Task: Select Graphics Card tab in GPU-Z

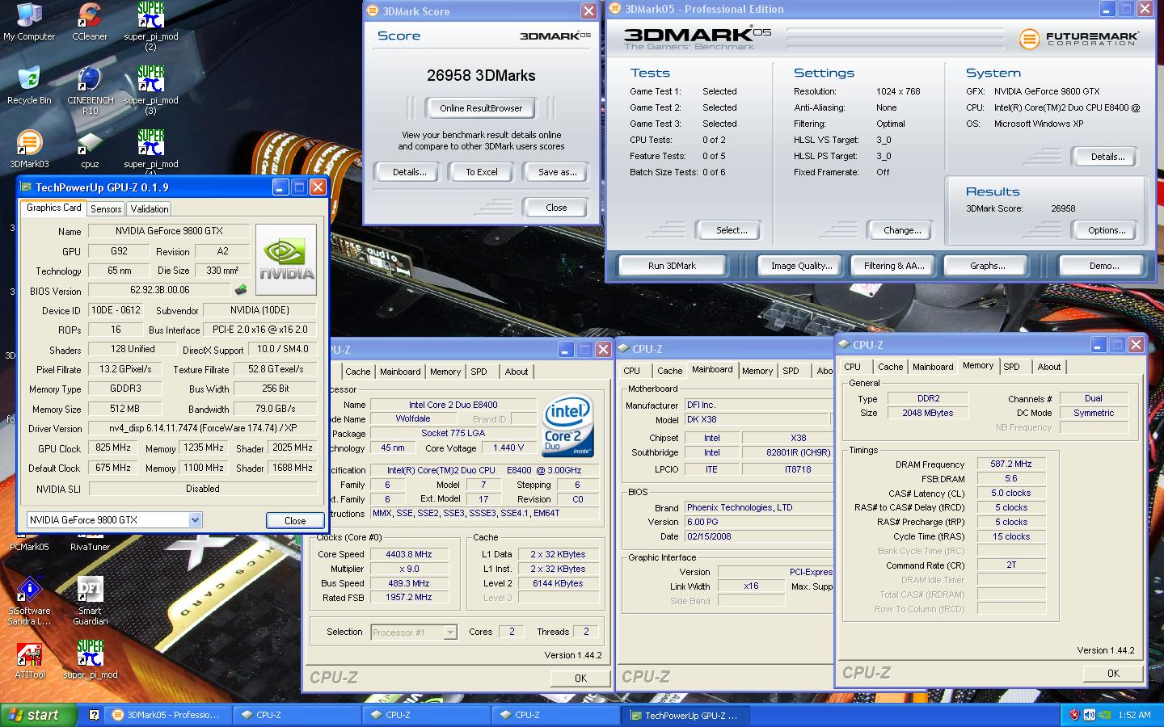Action: point(53,208)
